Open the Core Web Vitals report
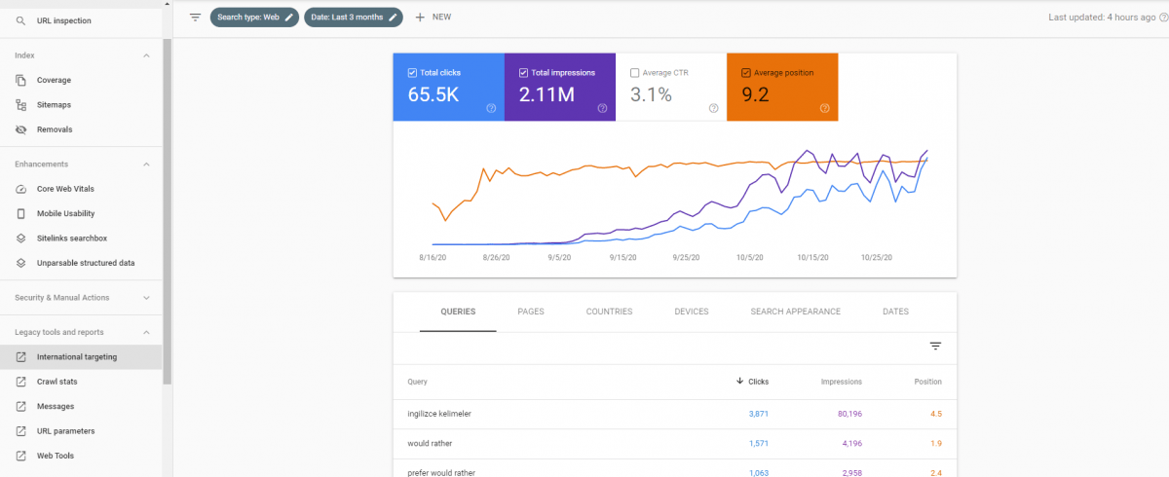This screenshot has width=1169, height=477. [x=82, y=189]
